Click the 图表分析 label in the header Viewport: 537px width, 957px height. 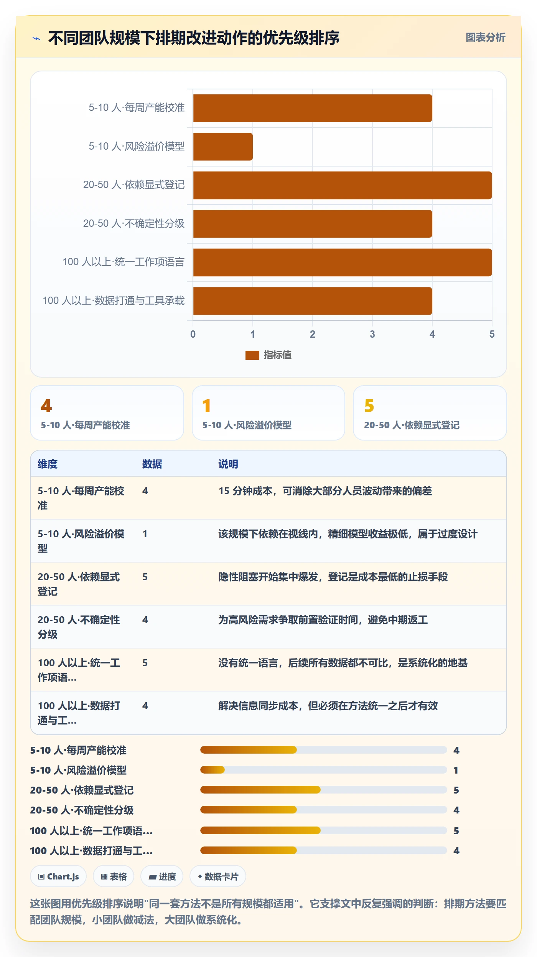(485, 38)
